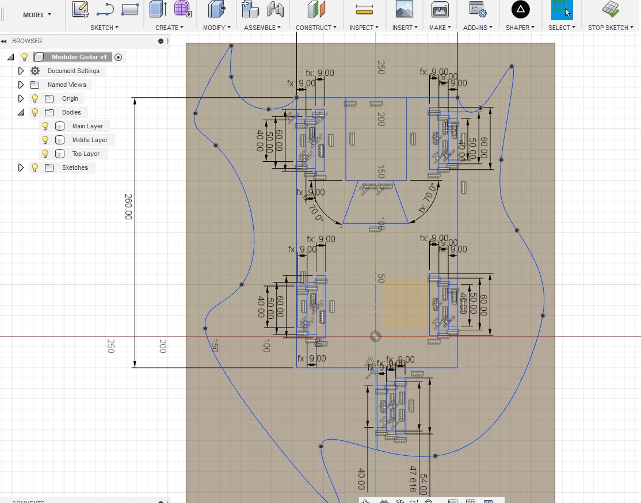
Task: Collapse the Browser panel using double arrows
Action: [x=5, y=41]
